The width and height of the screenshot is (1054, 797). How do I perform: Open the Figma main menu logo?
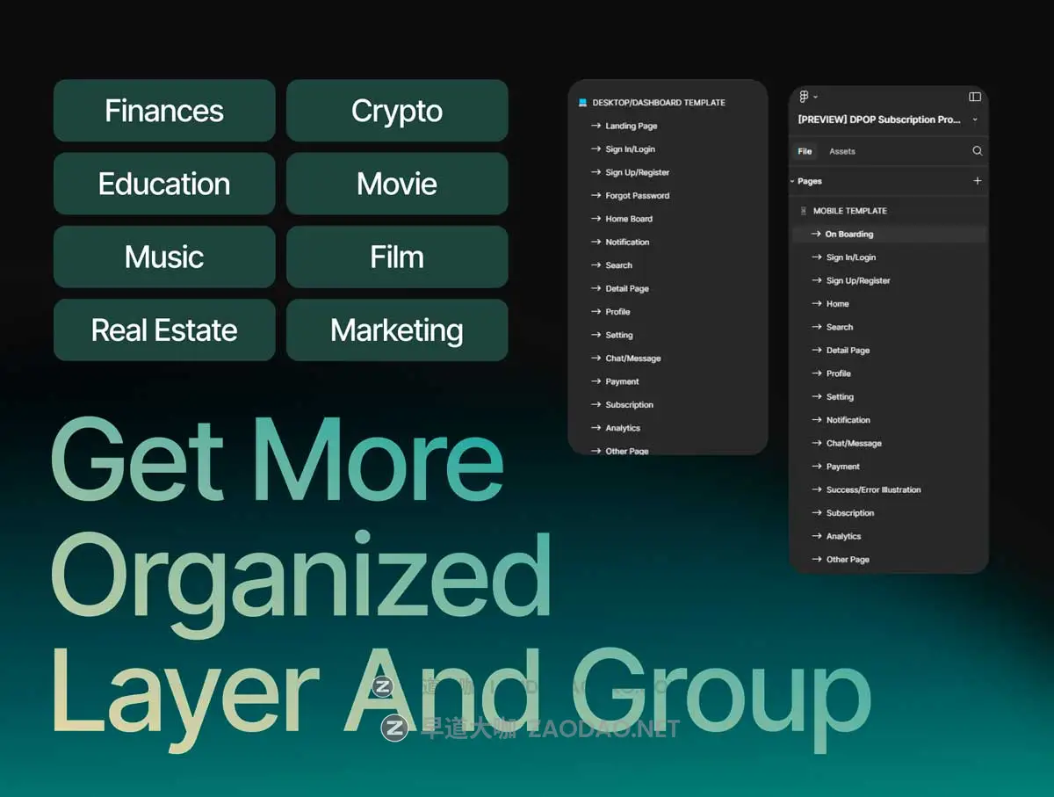(804, 97)
